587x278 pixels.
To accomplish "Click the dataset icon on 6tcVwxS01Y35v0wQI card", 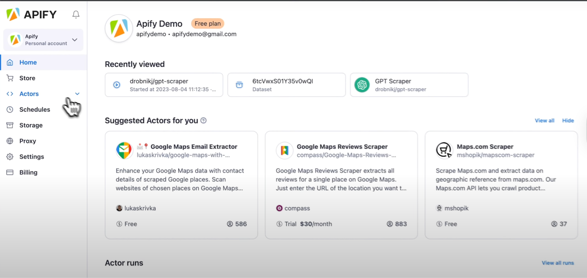I will click(x=239, y=85).
